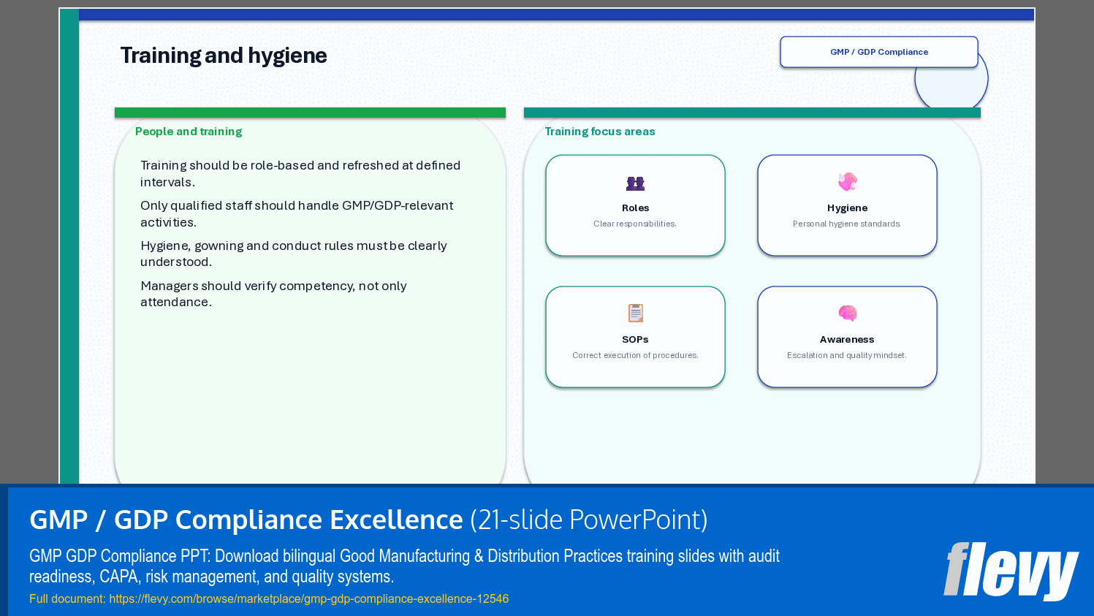Click text 'Personal hygiene standards.'
1094x616 pixels.
pos(847,224)
